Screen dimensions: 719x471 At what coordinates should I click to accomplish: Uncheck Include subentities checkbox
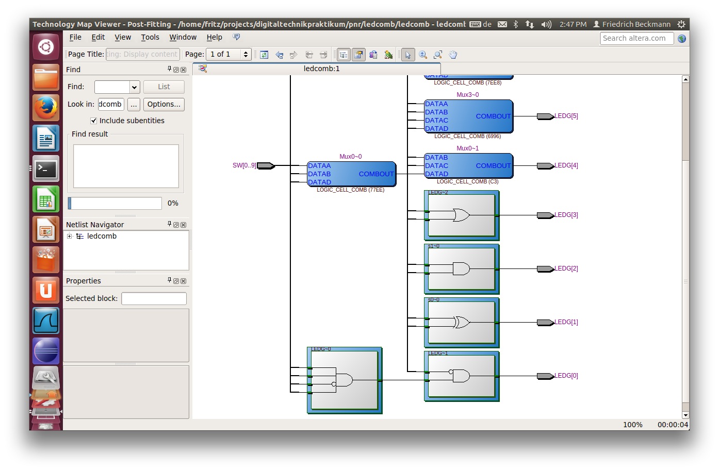[x=94, y=121]
